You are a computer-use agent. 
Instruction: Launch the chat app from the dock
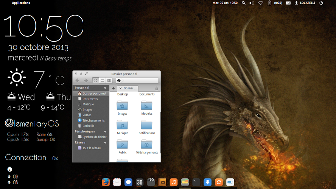[128, 182]
